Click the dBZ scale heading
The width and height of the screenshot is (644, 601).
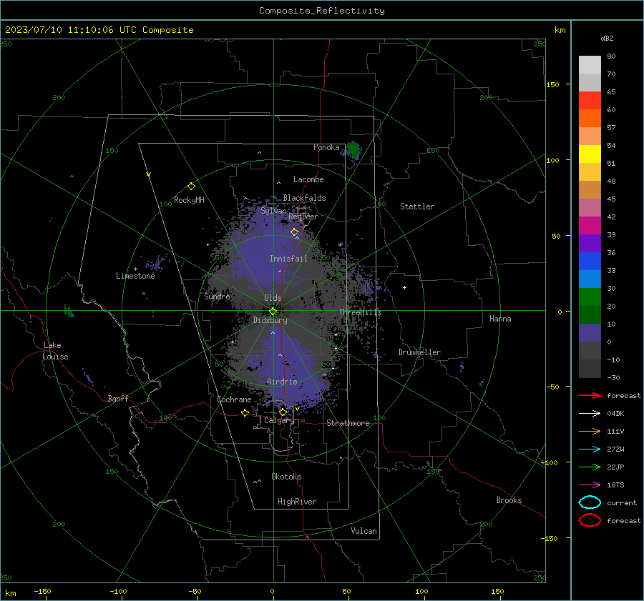(607, 38)
